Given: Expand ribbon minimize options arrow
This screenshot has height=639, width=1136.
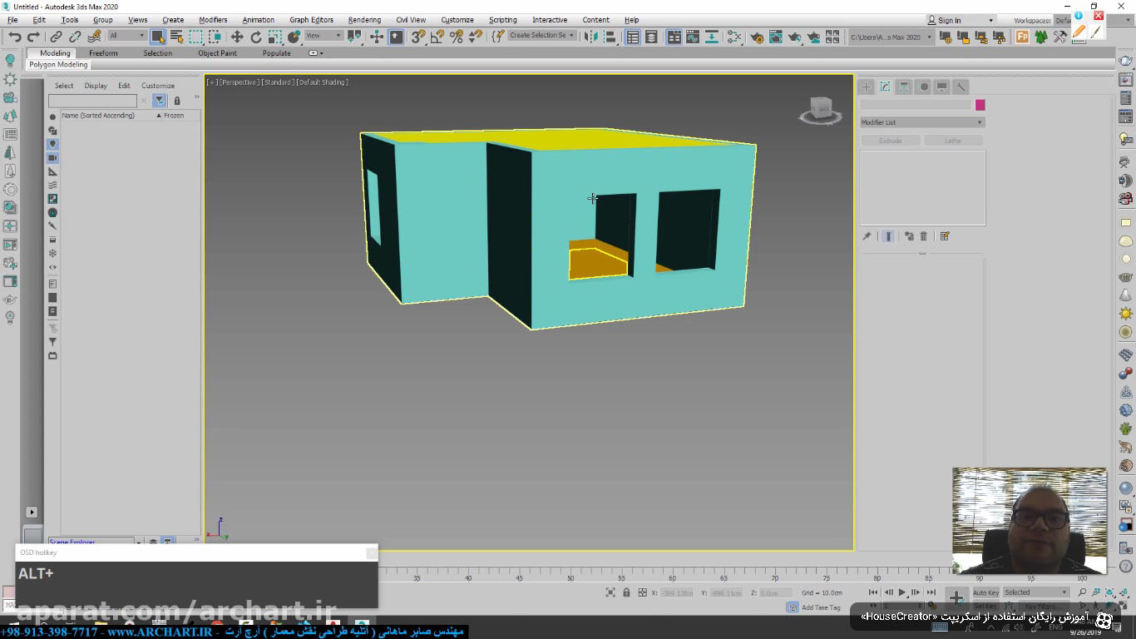Looking at the screenshot, I should click(x=322, y=53).
